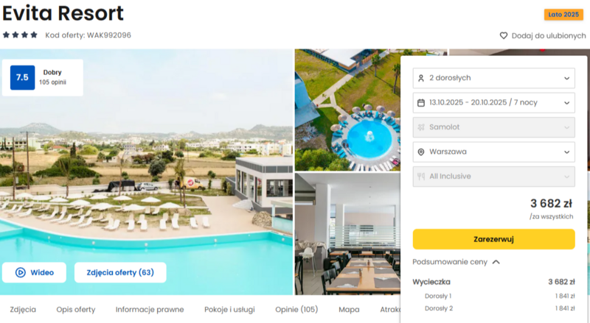Go to the Opinie (105) tab
Screen dimensions: 590x323
[x=296, y=310]
